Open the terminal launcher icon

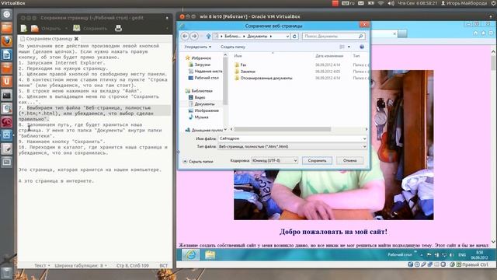tap(7, 95)
